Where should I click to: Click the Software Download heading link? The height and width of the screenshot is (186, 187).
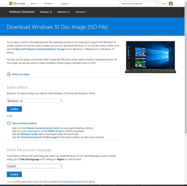pyautogui.click(x=22, y=12)
